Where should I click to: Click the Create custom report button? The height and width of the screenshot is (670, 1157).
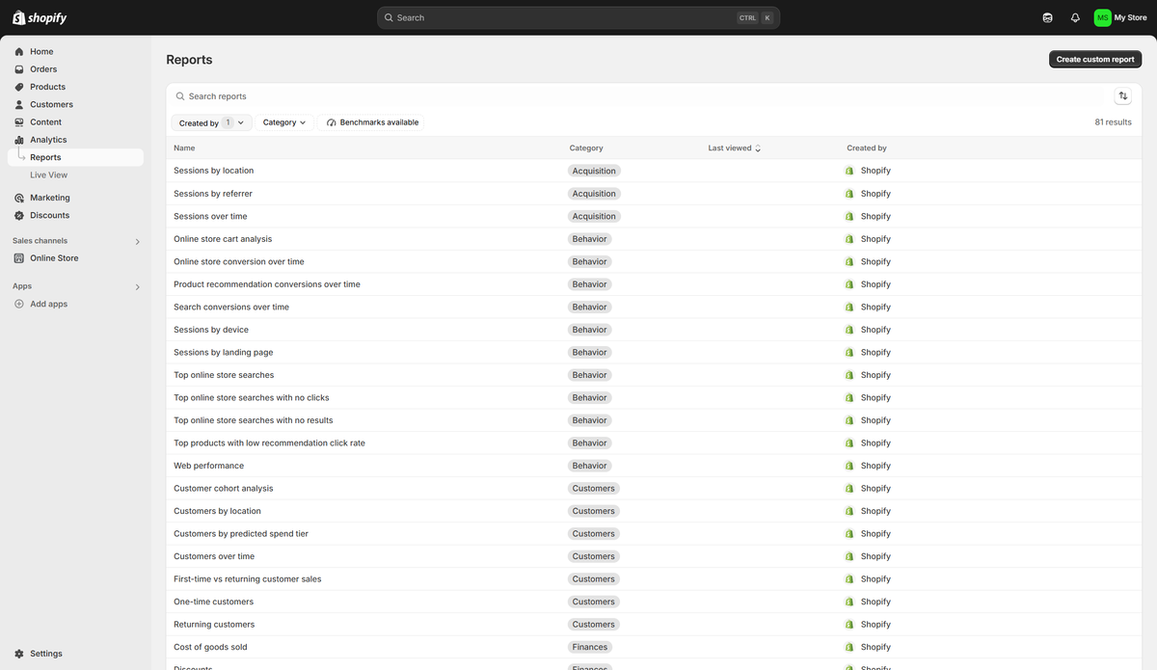[x=1095, y=60]
